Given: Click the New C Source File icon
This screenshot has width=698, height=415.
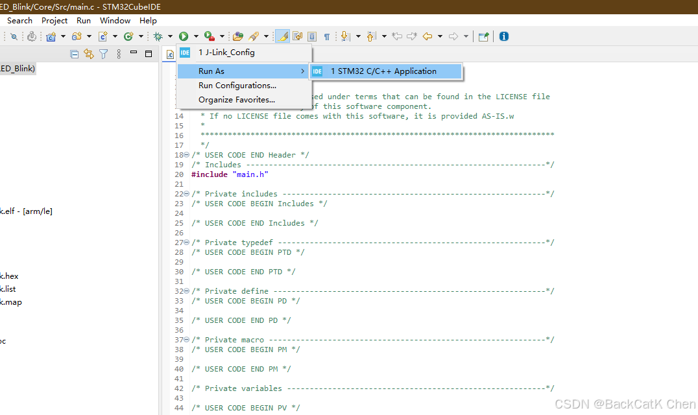Looking at the screenshot, I should (103, 36).
